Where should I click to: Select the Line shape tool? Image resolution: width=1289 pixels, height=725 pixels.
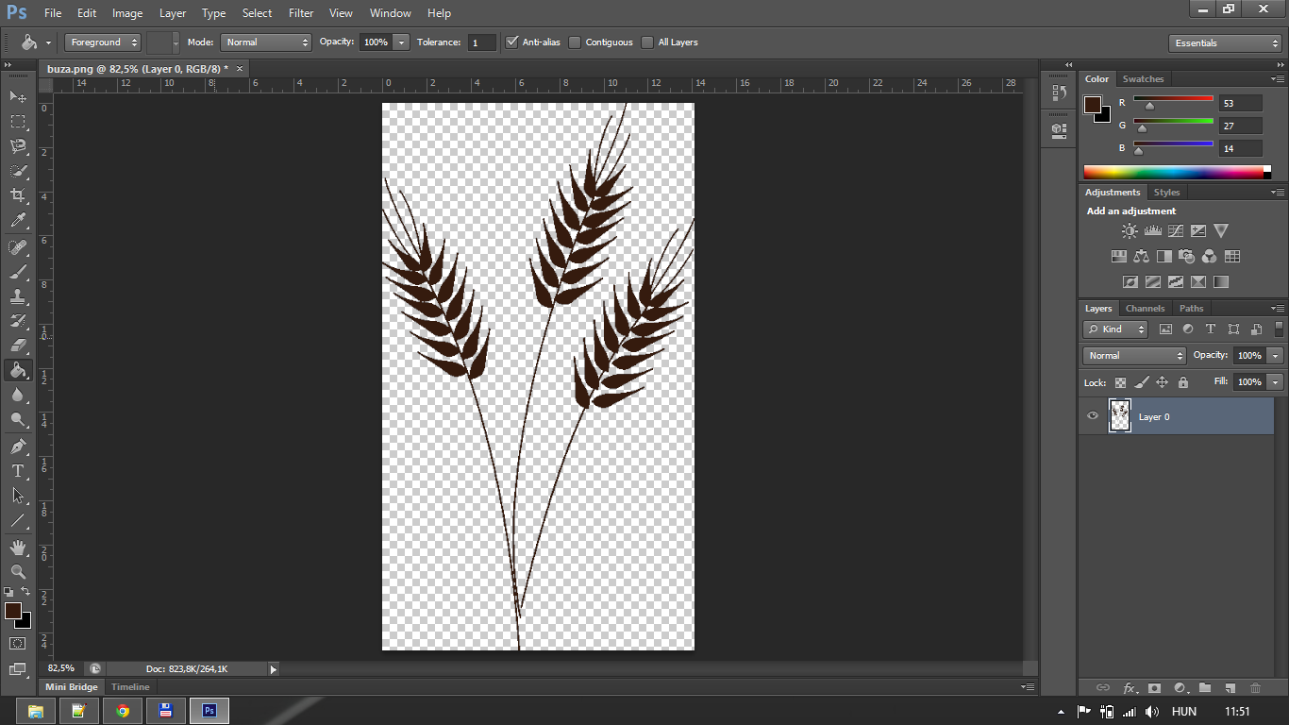18,519
